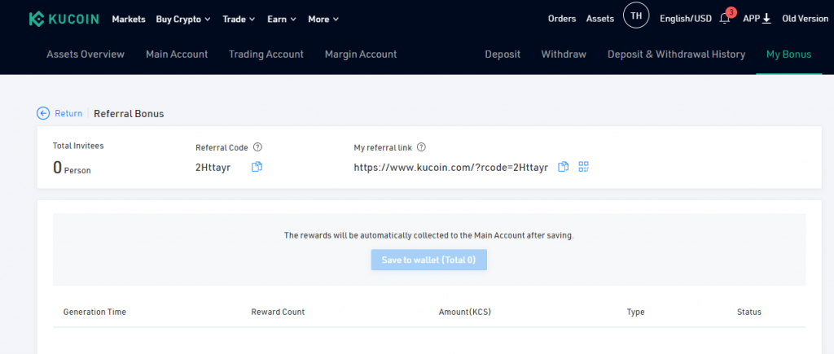Click the referral link URL text

(451, 168)
